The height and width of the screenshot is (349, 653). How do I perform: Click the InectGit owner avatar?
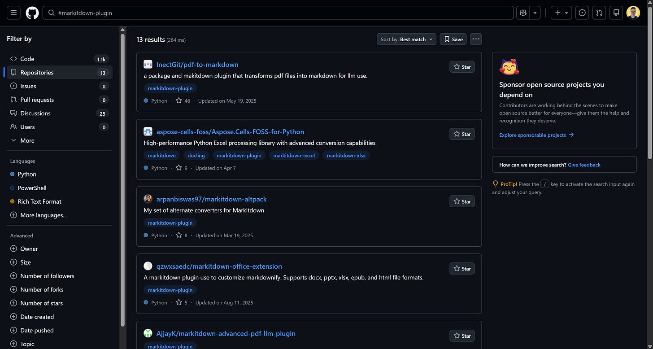[148, 64]
